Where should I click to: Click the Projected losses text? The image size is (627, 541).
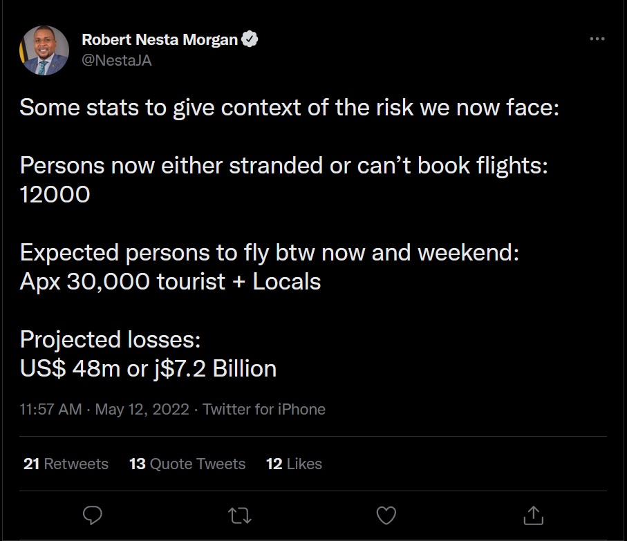(110, 340)
